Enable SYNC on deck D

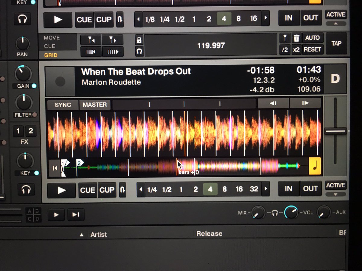click(62, 105)
